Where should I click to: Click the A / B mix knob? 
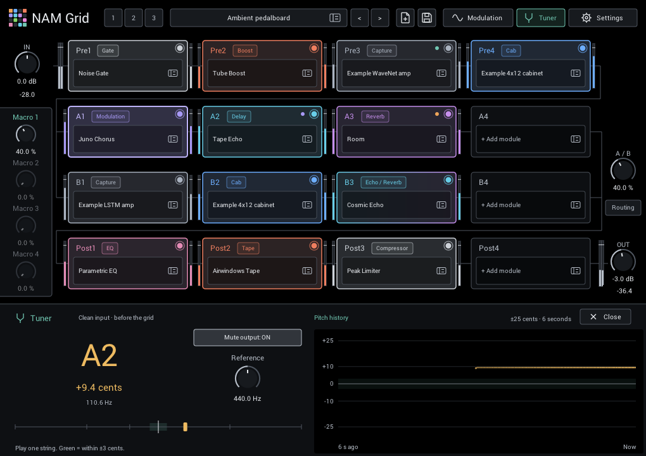click(623, 170)
